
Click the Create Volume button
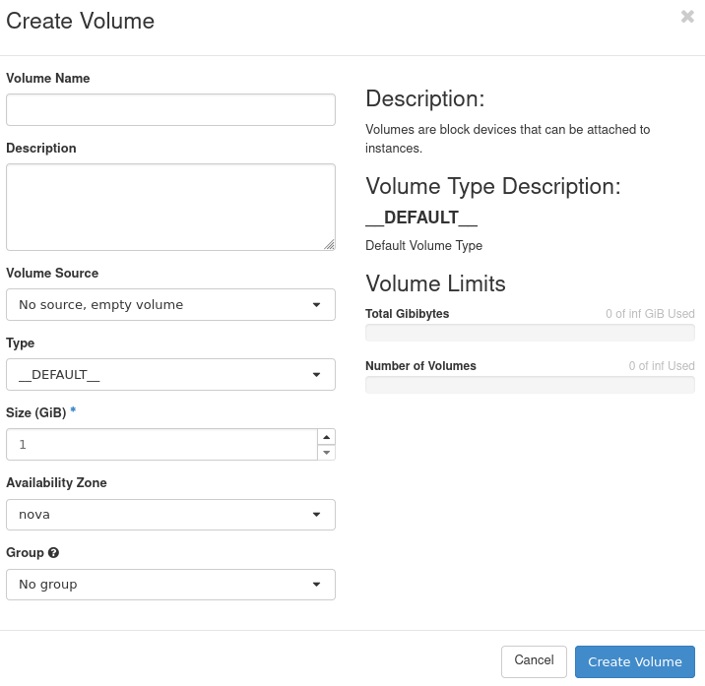(634, 661)
